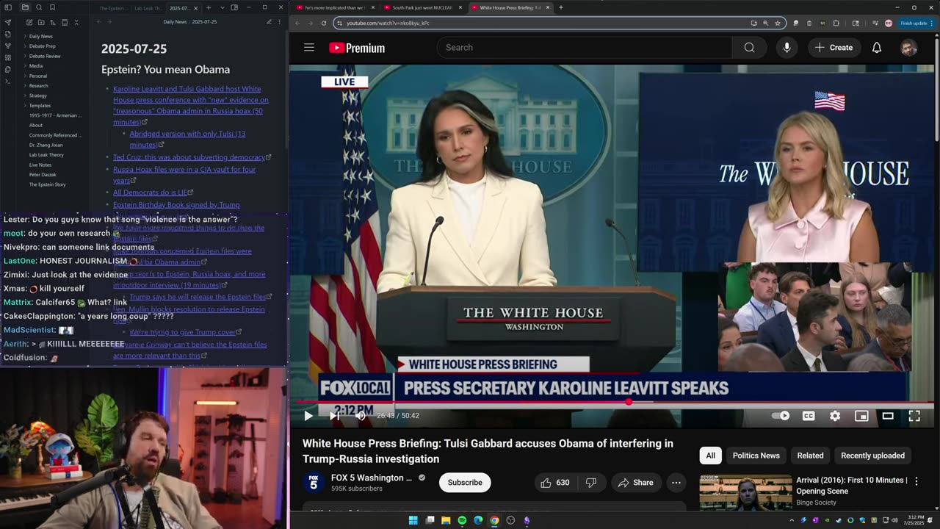
Task: Open the Arrival (2016) recommended video thumbnail
Action: pos(745,492)
